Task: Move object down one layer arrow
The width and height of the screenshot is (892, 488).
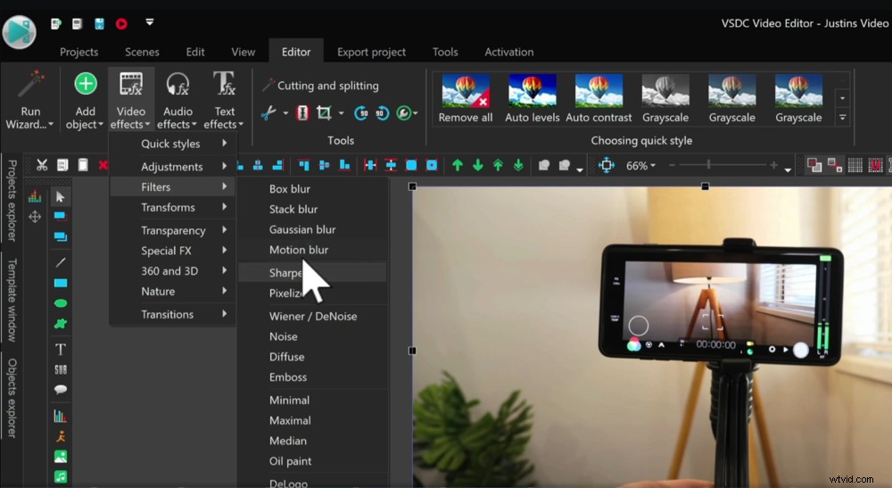Action: [478, 166]
